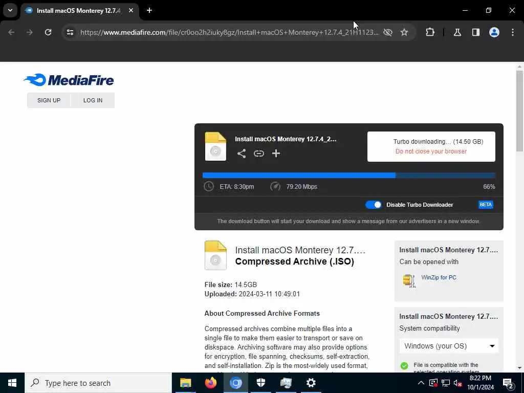The height and width of the screenshot is (393, 524).
Task: Open the taskbar clock showing 8:22 PM
Action: (x=480, y=383)
